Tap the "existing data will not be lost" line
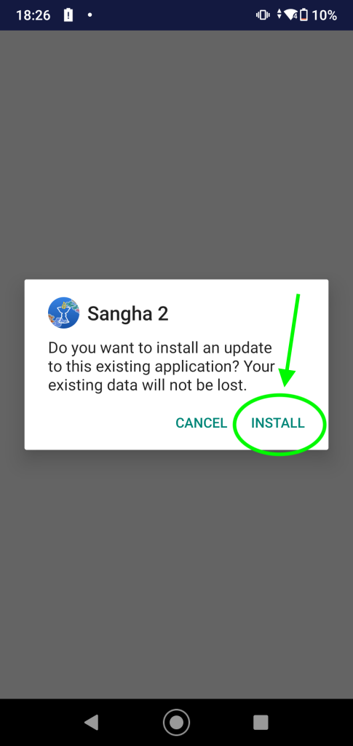The height and width of the screenshot is (746, 353). click(148, 385)
